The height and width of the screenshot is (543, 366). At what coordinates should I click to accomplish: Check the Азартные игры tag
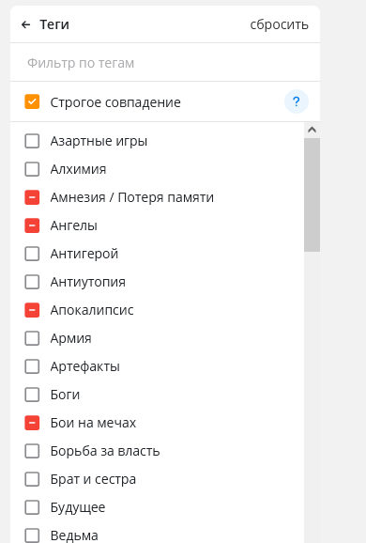click(32, 141)
